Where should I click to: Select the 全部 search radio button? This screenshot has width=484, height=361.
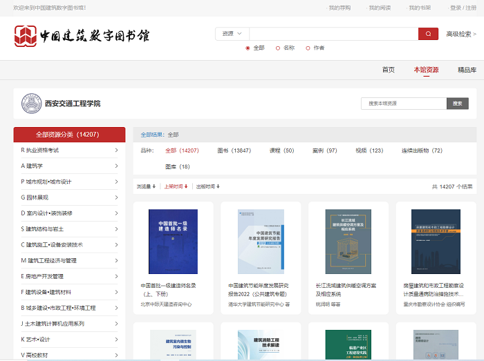(248, 48)
